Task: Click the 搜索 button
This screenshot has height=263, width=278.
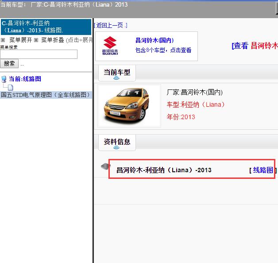Action: 9,63
